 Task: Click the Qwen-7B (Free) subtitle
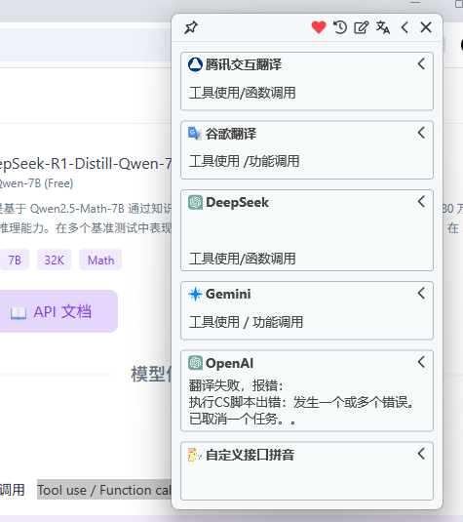coord(36,183)
